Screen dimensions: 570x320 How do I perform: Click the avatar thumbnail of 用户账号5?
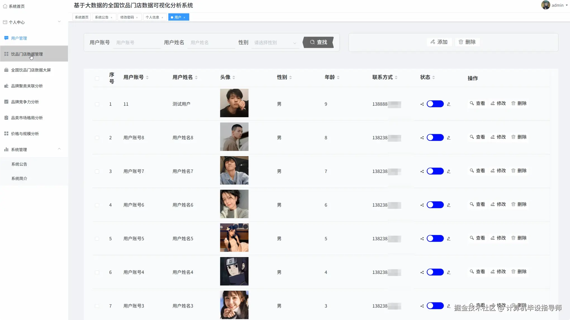234,237
